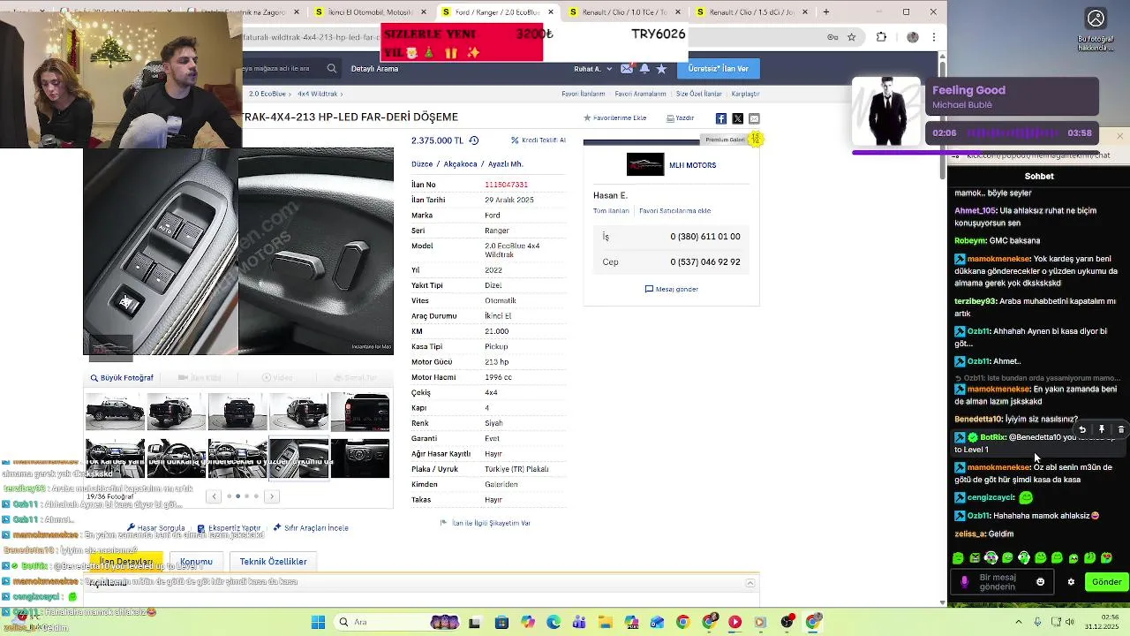This screenshot has width=1130, height=636.
Task: Open chat settings gear icon
Action: point(1071,582)
